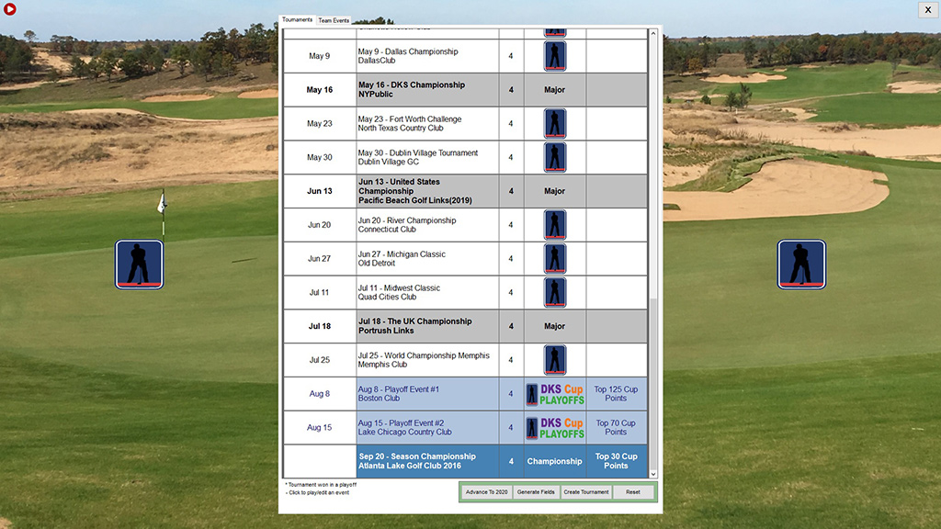Click the scrollbar down arrow of the schedule list
This screenshot has height=529, width=941.
pyautogui.click(x=653, y=474)
